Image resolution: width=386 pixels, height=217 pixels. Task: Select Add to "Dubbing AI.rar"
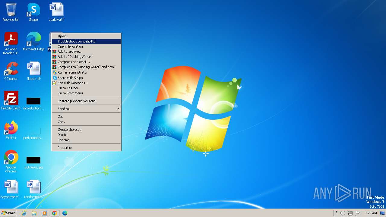(86, 57)
